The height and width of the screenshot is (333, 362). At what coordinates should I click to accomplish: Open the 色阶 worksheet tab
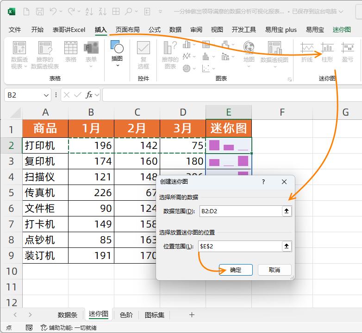coord(126,315)
